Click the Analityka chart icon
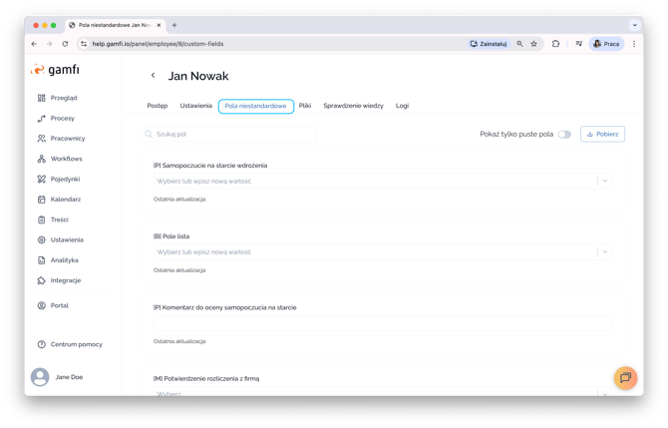 (41, 260)
